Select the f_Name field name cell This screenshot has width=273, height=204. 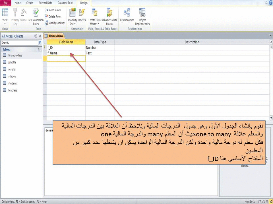(66, 53)
